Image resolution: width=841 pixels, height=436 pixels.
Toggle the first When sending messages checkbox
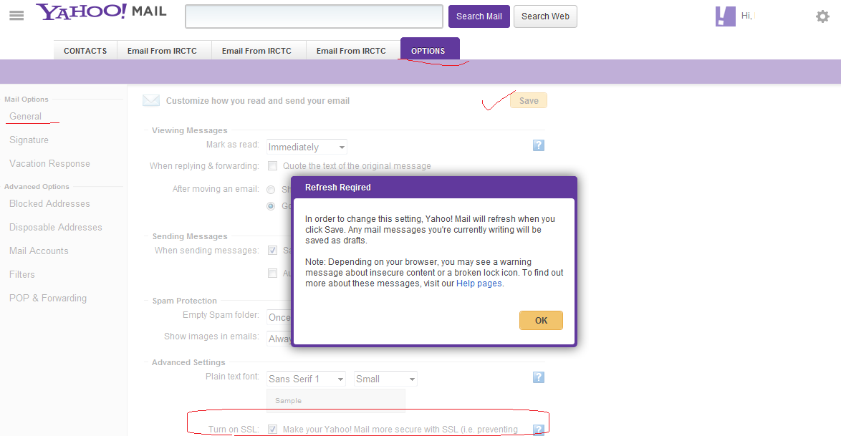(x=272, y=251)
